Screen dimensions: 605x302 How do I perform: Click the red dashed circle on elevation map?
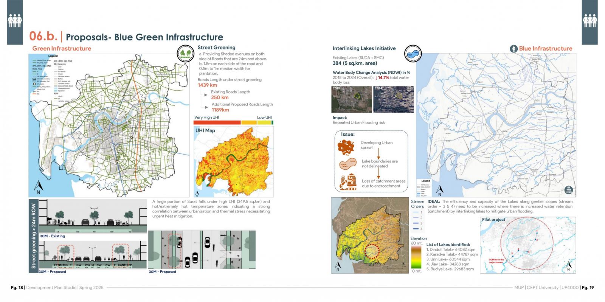click(371, 251)
